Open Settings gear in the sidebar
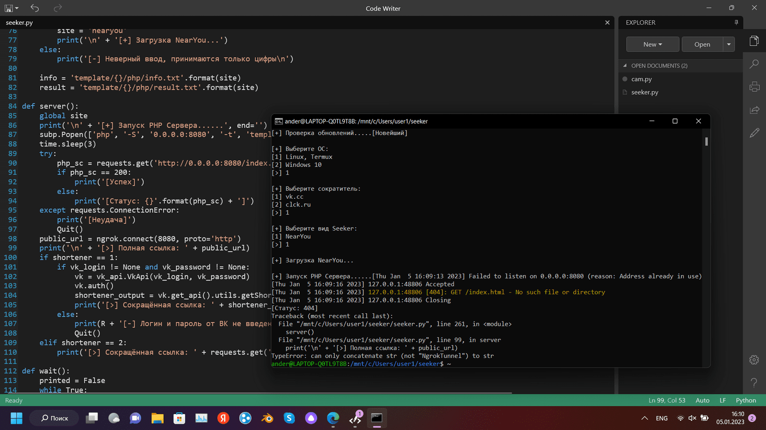766x430 pixels. pyautogui.click(x=754, y=360)
